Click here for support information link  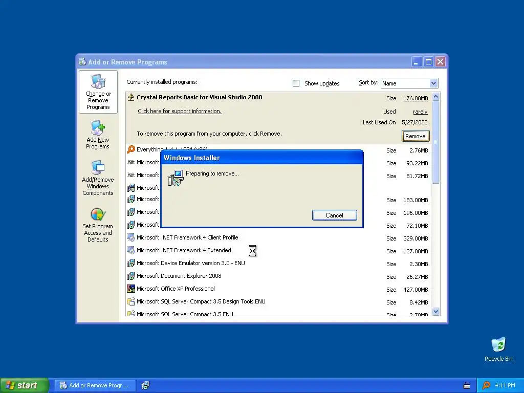pos(180,111)
